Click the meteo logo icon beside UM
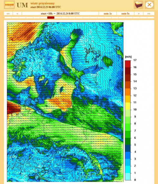 9,5
